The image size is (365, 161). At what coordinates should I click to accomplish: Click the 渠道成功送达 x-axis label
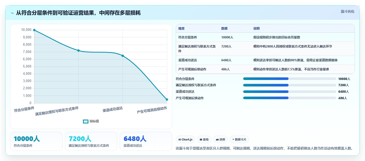coord(113,109)
